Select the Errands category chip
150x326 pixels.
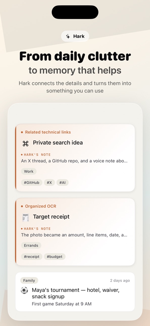(31, 245)
